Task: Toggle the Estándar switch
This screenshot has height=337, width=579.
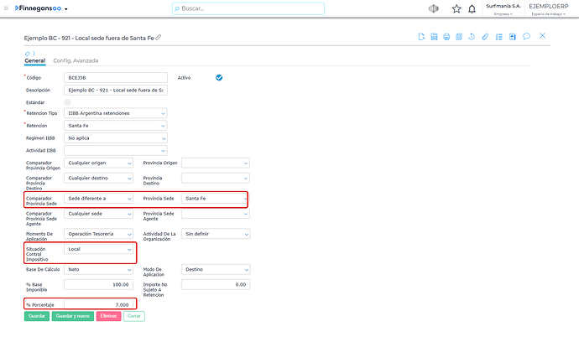Action: point(68,102)
